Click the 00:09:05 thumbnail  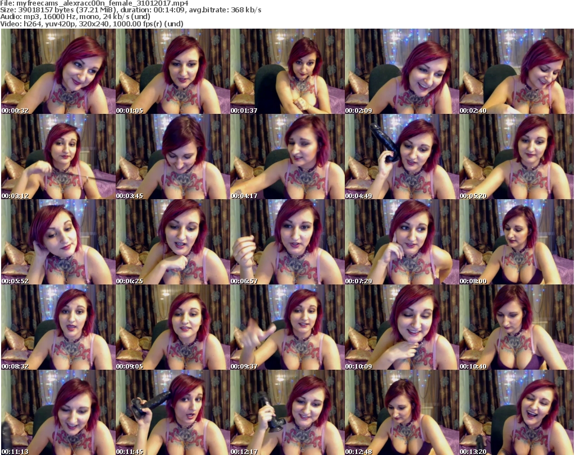point(172,327)
